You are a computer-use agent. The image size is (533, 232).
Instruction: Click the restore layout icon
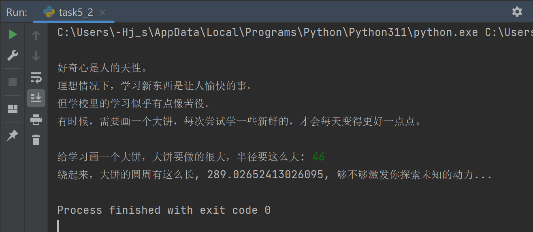[x=13, y=109]
